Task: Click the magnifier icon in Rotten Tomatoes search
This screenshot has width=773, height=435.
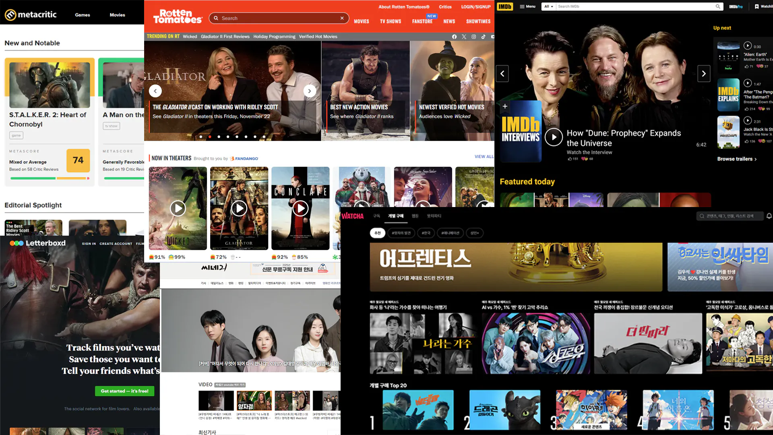Action: 216,18
